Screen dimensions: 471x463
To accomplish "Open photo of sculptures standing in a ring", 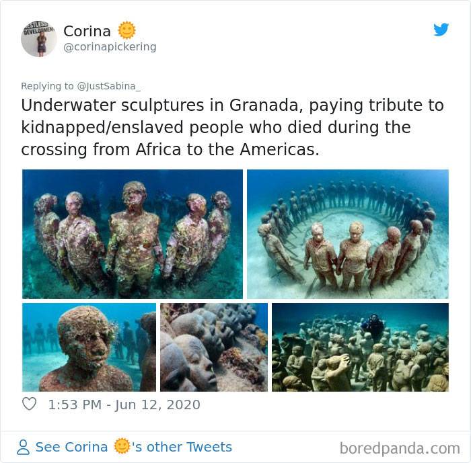I will tap(348, 234).
